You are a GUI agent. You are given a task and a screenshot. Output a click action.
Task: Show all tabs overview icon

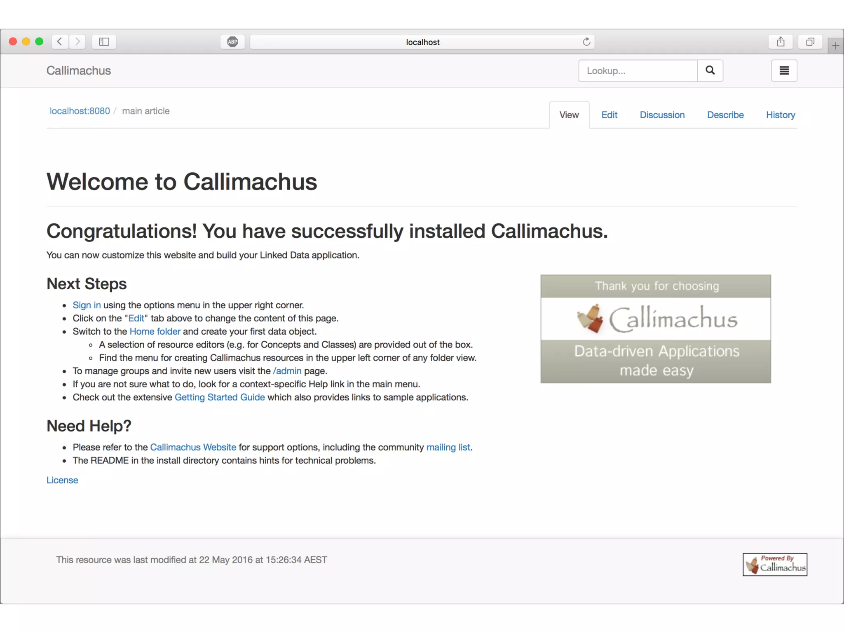(810, 42)
